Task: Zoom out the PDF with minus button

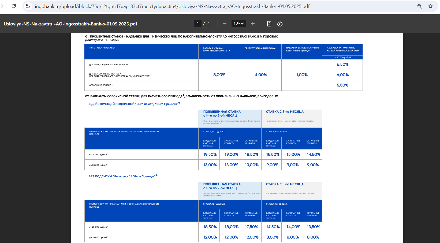Action: coord(225,24)
